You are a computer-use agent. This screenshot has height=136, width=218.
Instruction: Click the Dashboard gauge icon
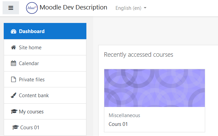[13, 31]
